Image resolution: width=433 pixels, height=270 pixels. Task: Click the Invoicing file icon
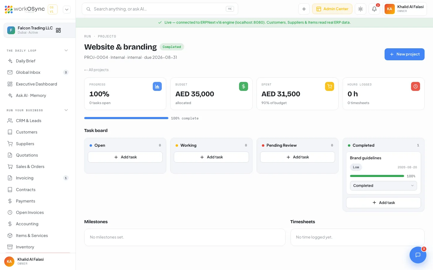click(x=10, y=178)
